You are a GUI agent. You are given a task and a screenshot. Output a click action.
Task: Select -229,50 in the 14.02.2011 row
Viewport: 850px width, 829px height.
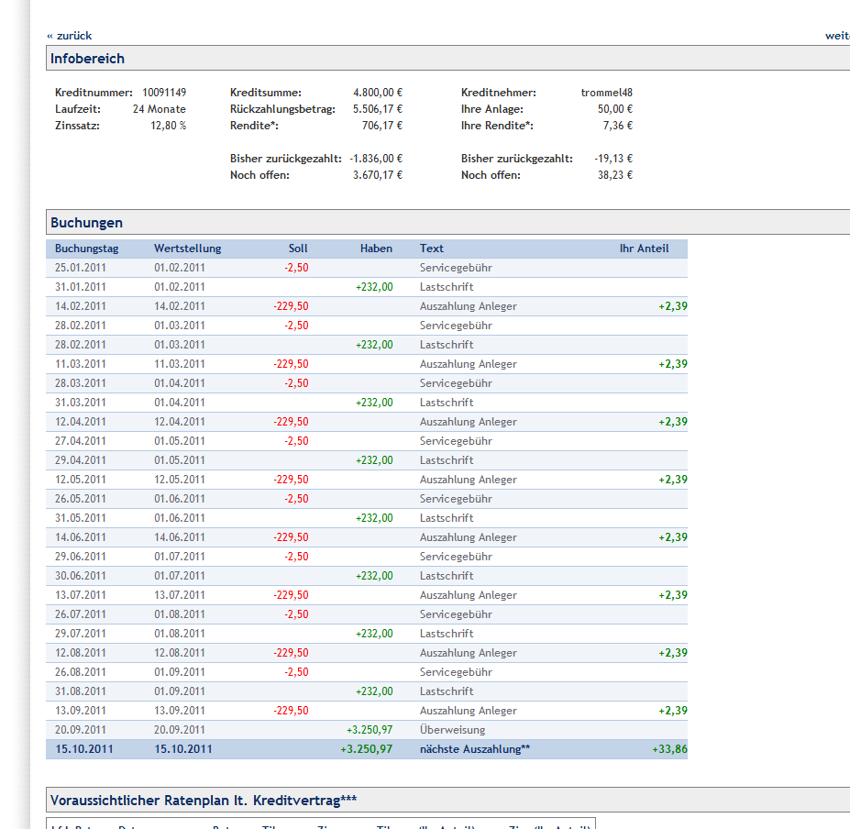291,306
